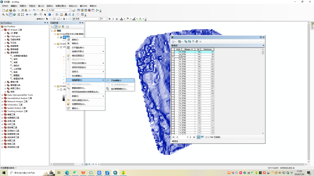This screenshot has height=176, width=314.
Task: Click the Zoom In magnifier tool
Action: point(3,14)
